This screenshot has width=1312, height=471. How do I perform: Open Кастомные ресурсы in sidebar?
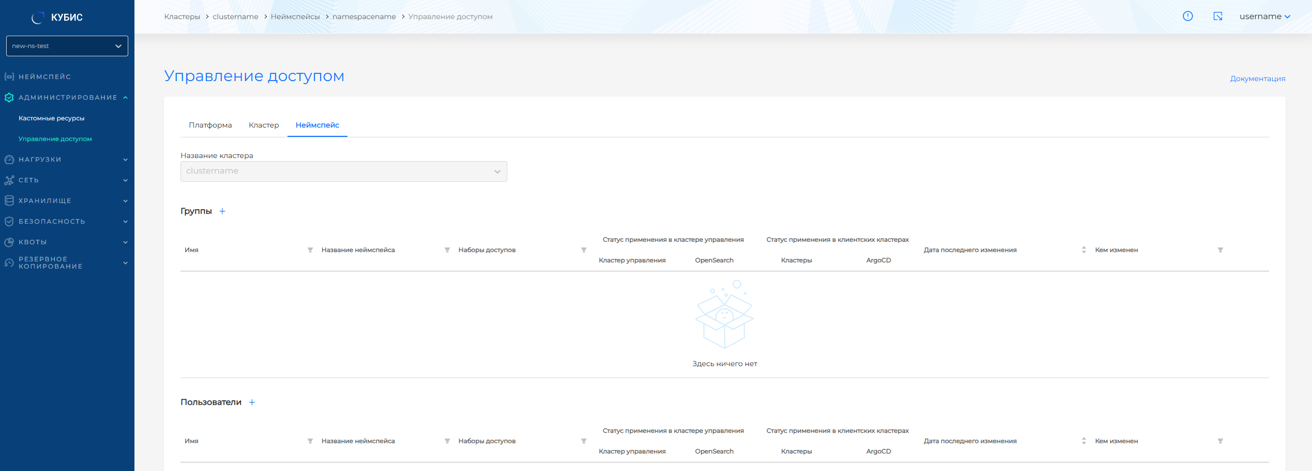pyautogui.click(x=52, y=118)
